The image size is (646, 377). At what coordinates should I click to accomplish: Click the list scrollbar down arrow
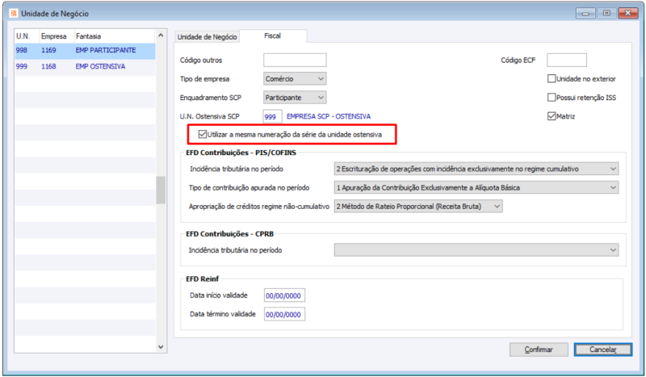point(161,347)
